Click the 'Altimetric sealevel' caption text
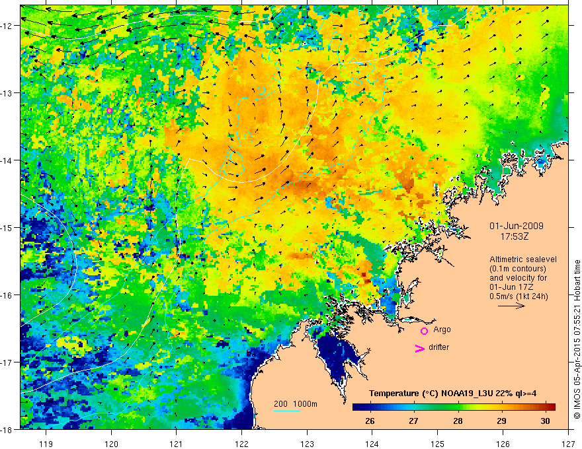The width and height of the screenshot is (582, 449). (523, 259)
